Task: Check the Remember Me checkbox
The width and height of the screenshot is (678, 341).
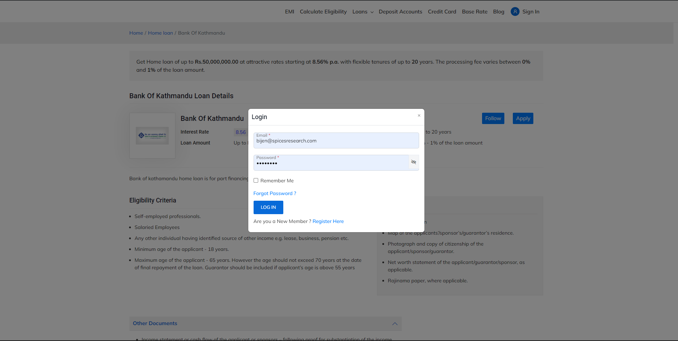Action: 256,181
